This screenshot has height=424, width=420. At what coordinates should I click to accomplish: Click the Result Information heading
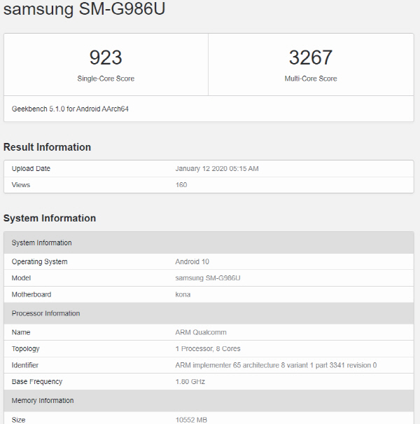pos(47,147)
